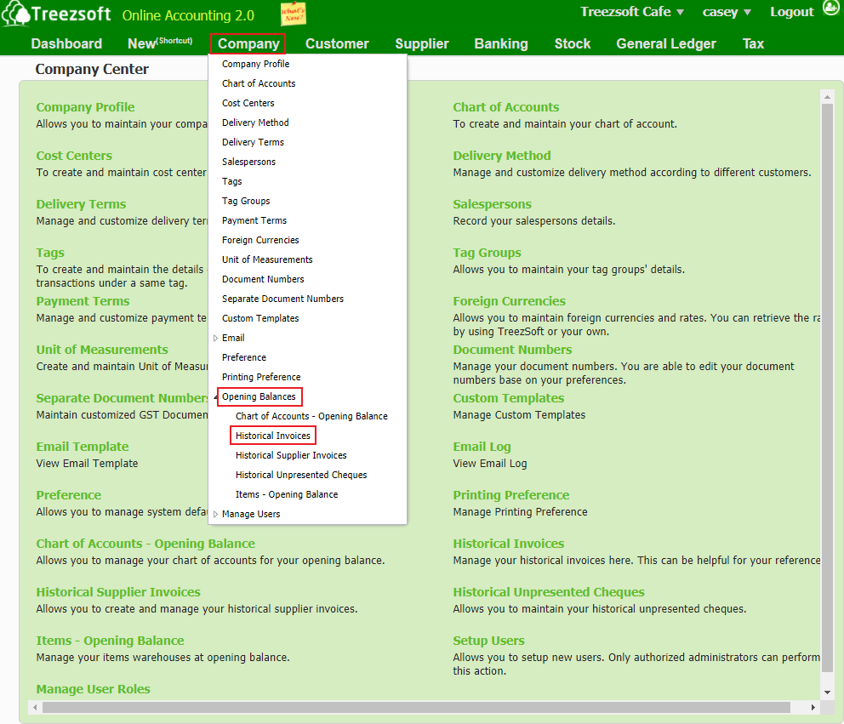The height and width of the screenshot is (724, 844).
Task: Choose Delivery Method from the menu
Action: coord(255,123)
